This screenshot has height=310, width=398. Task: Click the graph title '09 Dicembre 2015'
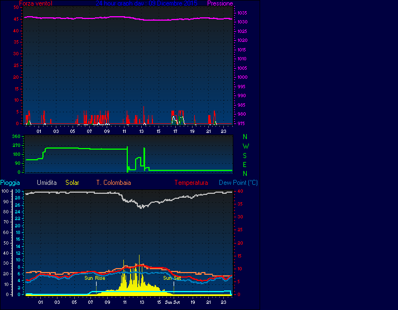click(173, 3)
